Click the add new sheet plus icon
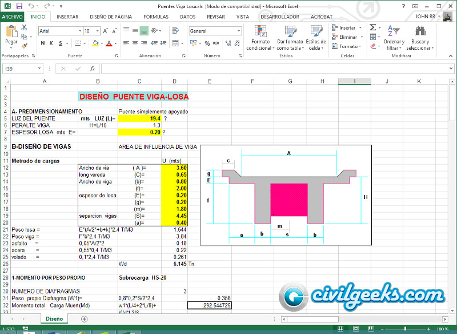Viewport: 457px width, 334px height. pos(85,319)
